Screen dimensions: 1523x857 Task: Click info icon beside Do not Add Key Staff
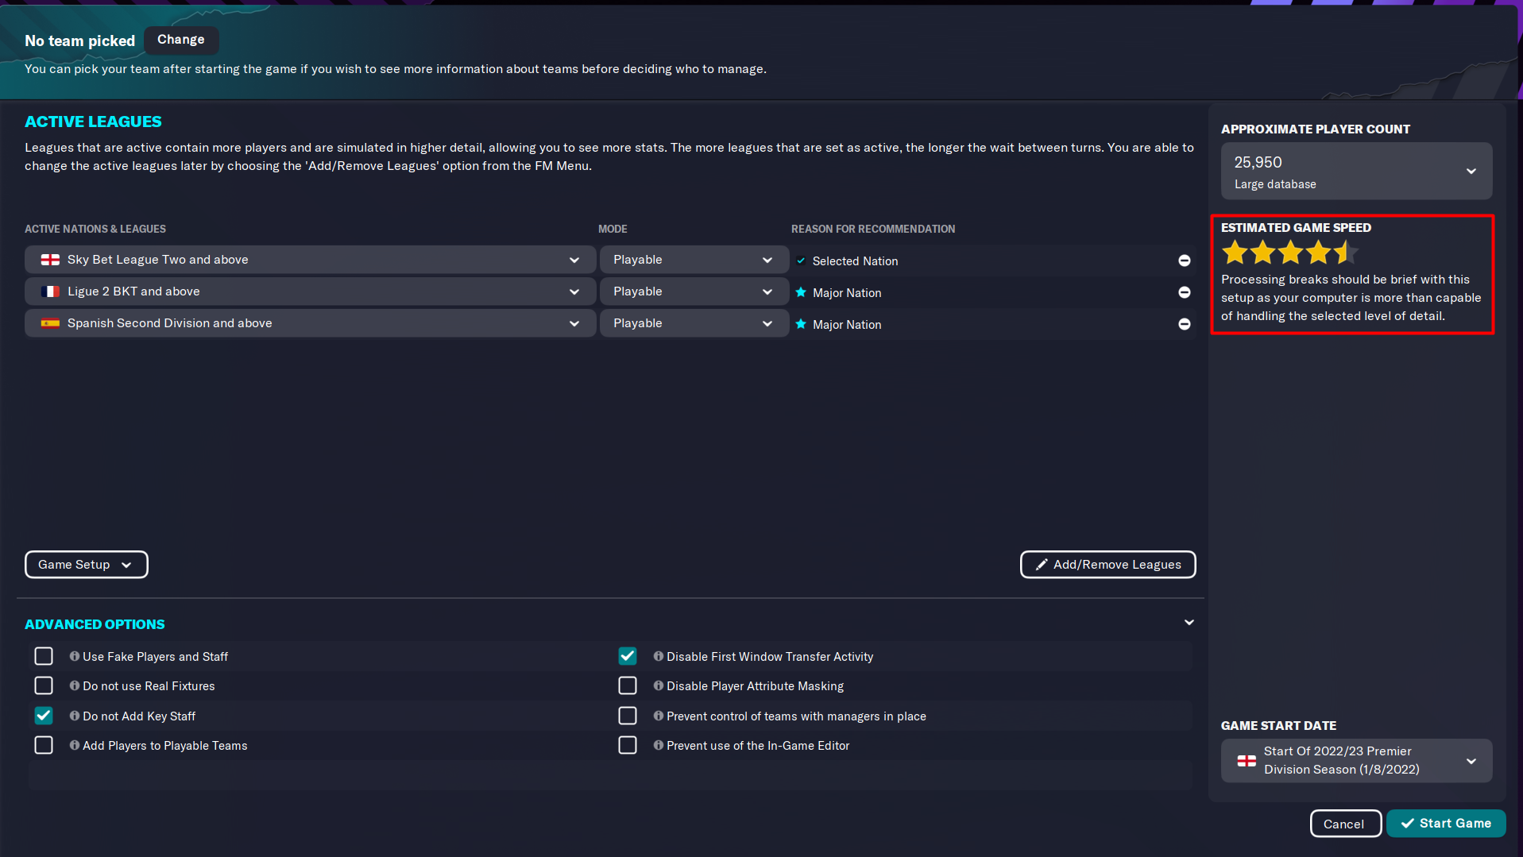coord(75,716)
